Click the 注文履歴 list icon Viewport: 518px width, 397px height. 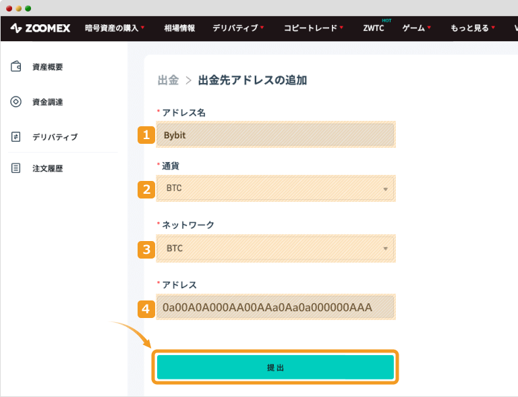pyautogui.click(x=16, y=168)
